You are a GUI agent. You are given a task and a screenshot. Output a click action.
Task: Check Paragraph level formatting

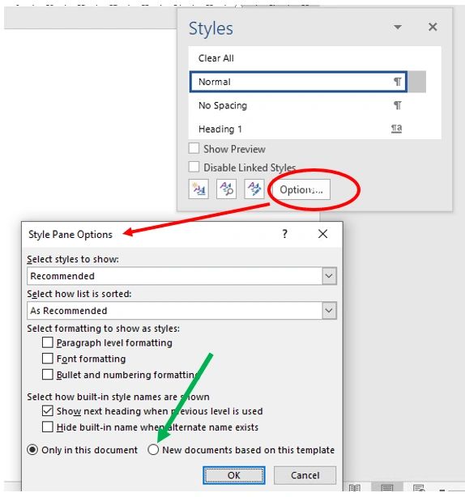(48, 342)
